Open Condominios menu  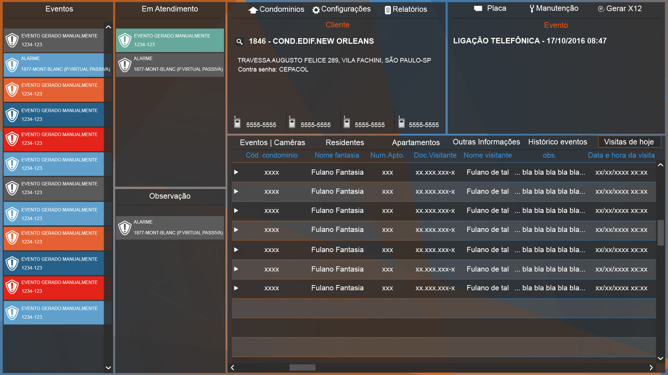pyautogui.click(x=276, y=9)
